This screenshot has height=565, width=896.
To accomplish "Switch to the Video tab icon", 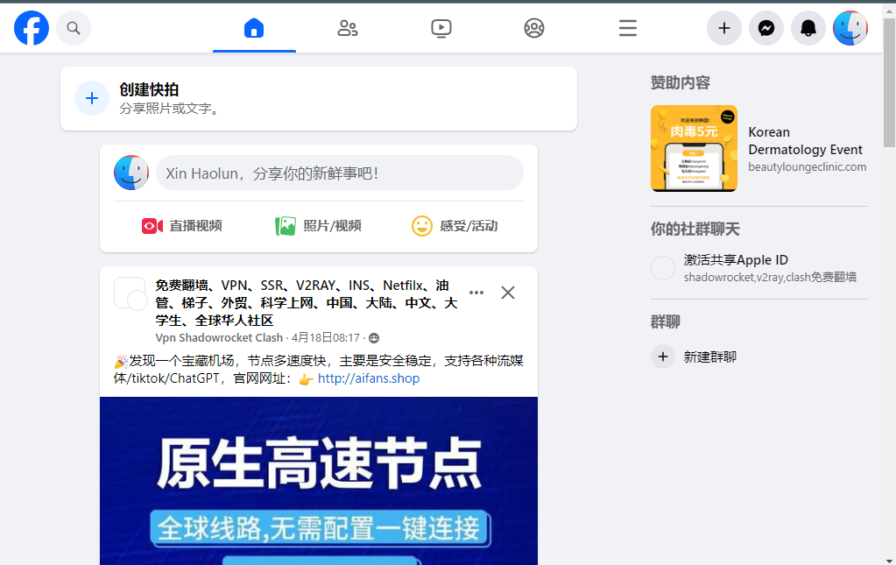I will click(441, 28).
